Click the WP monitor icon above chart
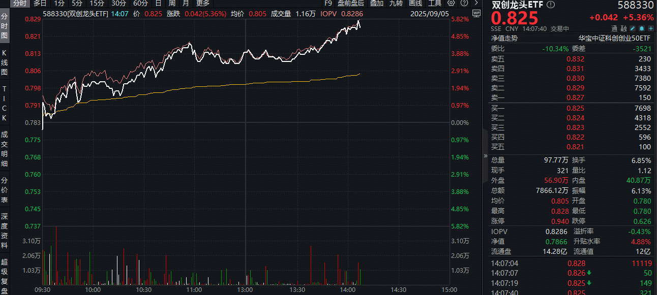The width and height of the screenshot is (657, 295). [x=476, y=15]
